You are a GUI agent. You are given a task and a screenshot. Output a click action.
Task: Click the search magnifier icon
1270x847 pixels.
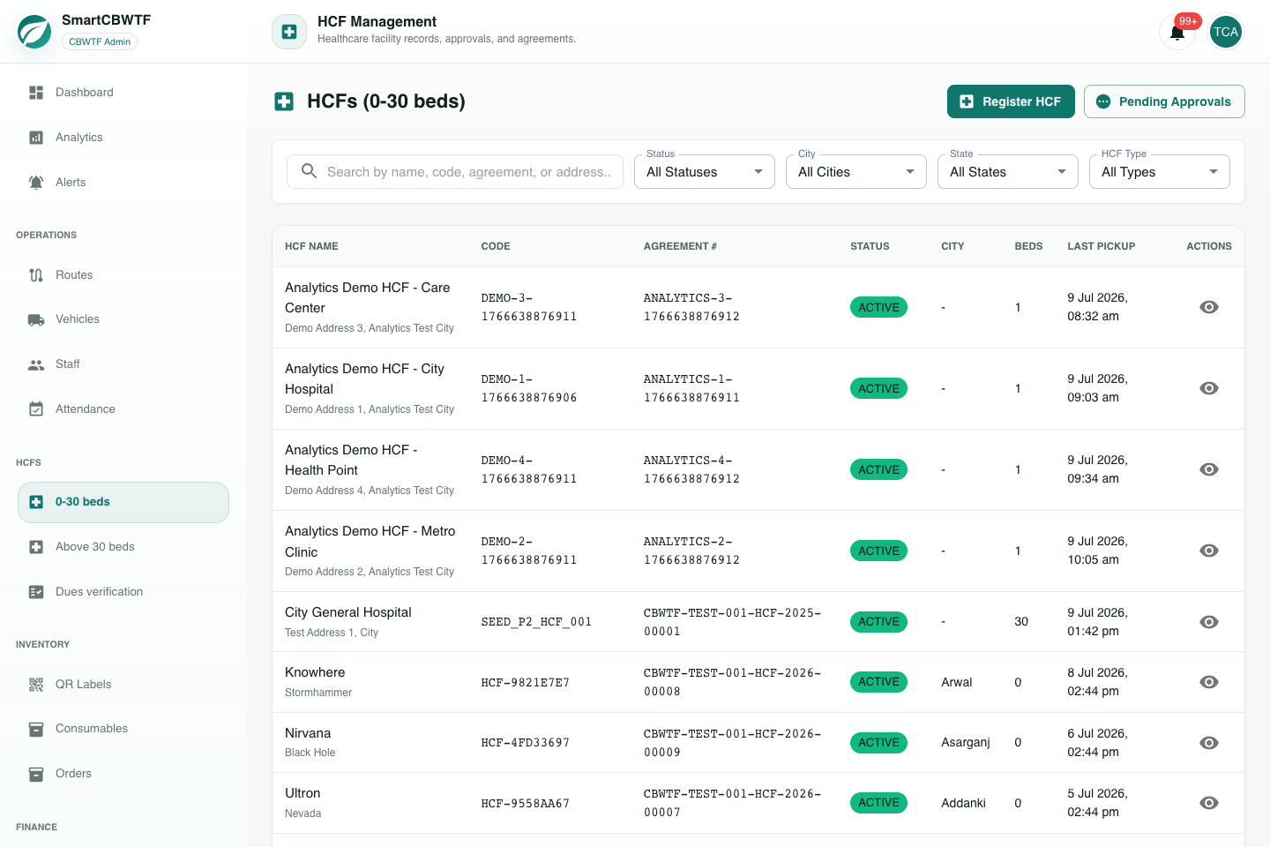click(x=309, y=171)
